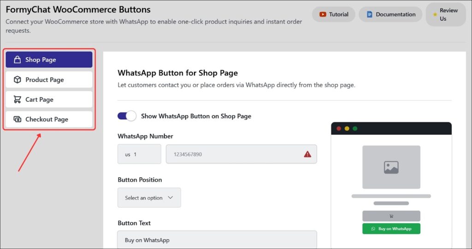Click the red dot in preview window bar
The height and width of the screenshot is (249, 472).
(339, 129)
